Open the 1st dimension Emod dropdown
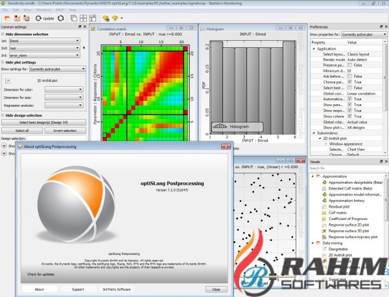This screenshot has height=297, width=389. 45,41
